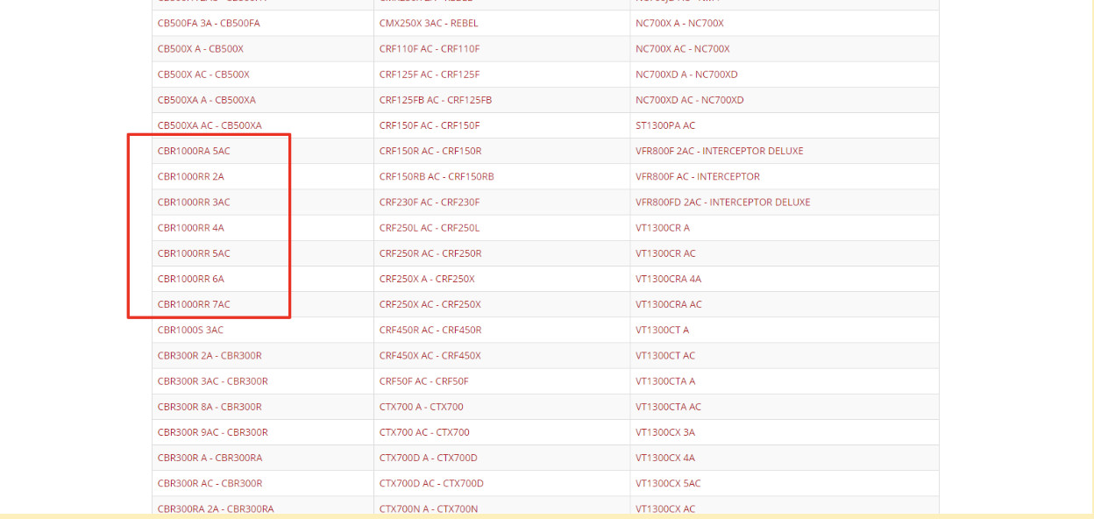This screenshot has width=1094, height=519.
Task: Click CRF150RB AC - CRF150RB link
Action: [x=437, y=176]
